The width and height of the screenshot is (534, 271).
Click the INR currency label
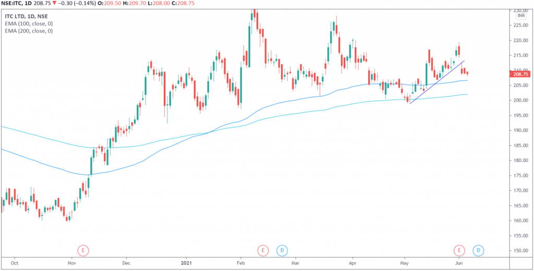tap(520, 16)
